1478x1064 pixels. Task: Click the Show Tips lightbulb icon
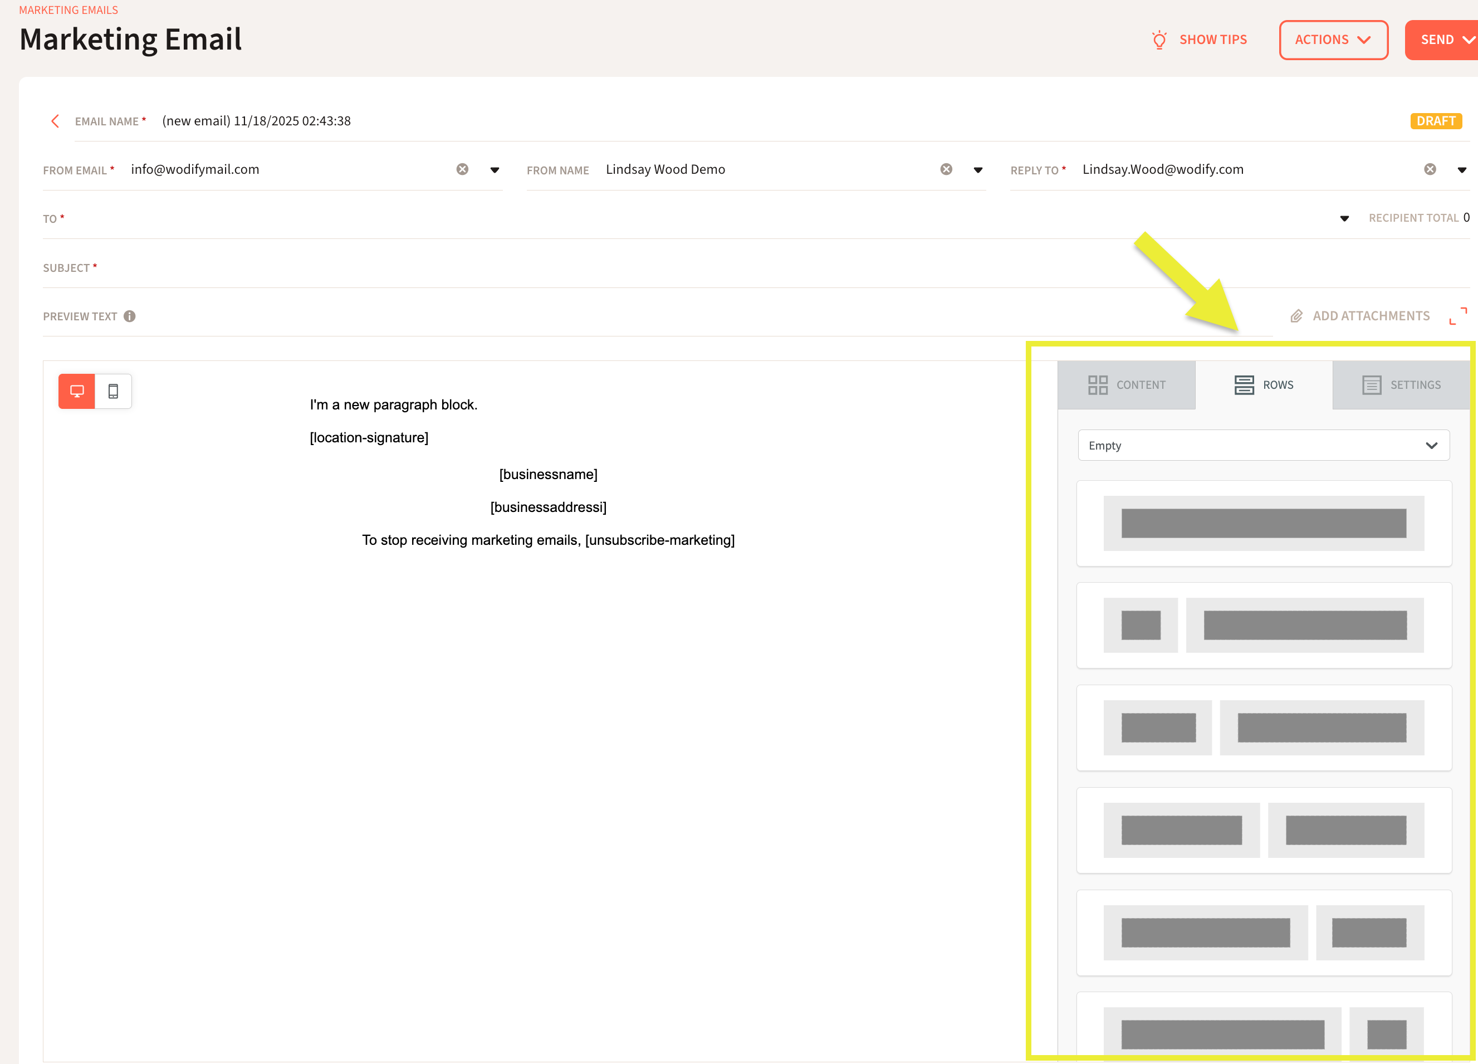(1159, 40)
